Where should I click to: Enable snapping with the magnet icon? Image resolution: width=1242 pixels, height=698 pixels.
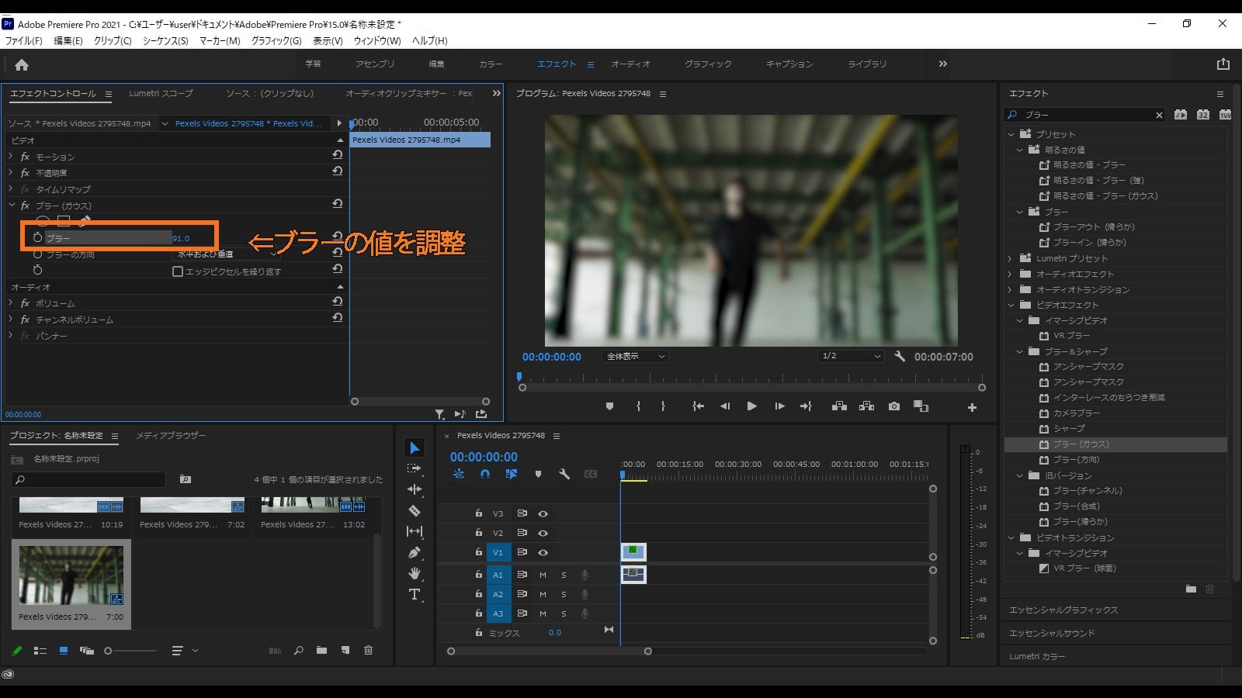tap(485, 474)
